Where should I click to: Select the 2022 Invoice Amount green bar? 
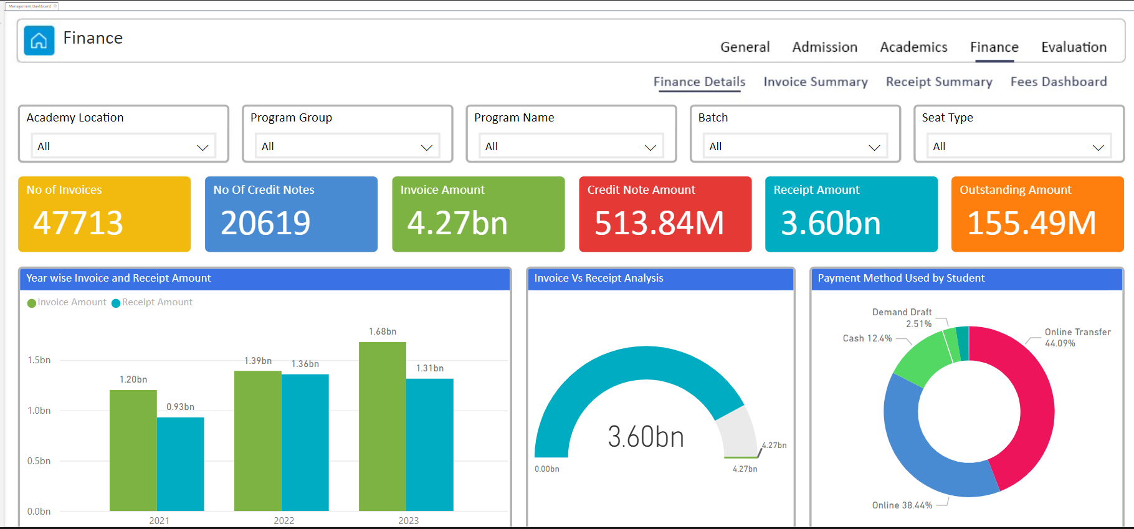click(257, 441)
